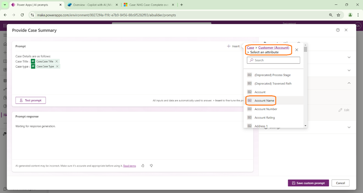Click the browser reload icon
This screenshot has height=193, width=363.
[x=22, y=15]
